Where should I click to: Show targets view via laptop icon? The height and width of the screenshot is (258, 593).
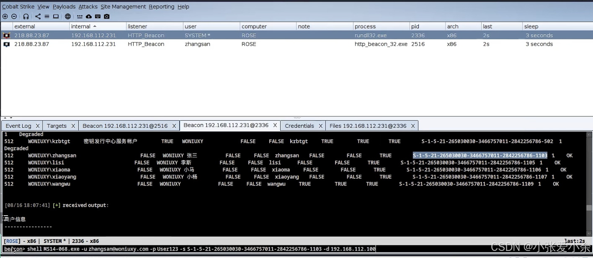click(56, 16)
